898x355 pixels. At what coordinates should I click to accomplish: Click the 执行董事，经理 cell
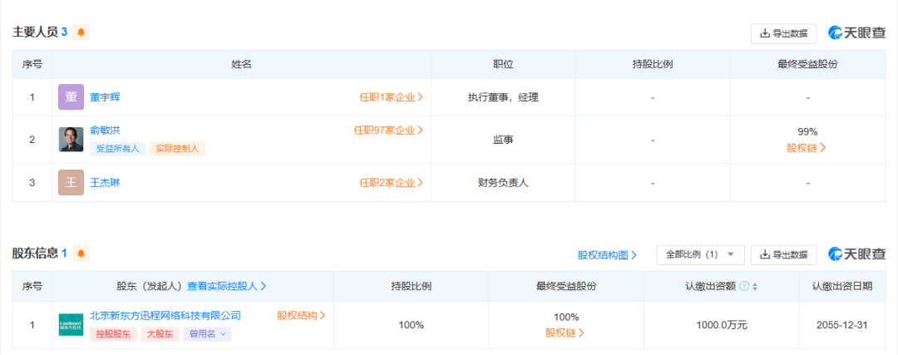click(503, 97)
